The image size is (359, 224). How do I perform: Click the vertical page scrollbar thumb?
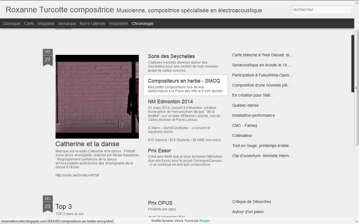coord(356,88)
